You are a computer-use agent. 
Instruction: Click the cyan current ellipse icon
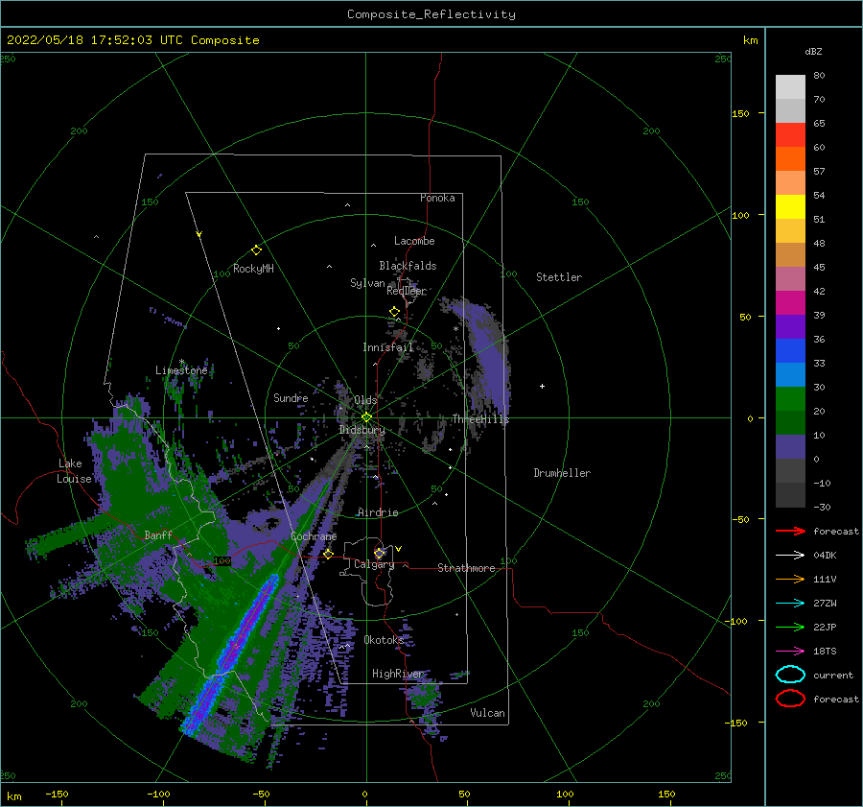click(790, 675)
